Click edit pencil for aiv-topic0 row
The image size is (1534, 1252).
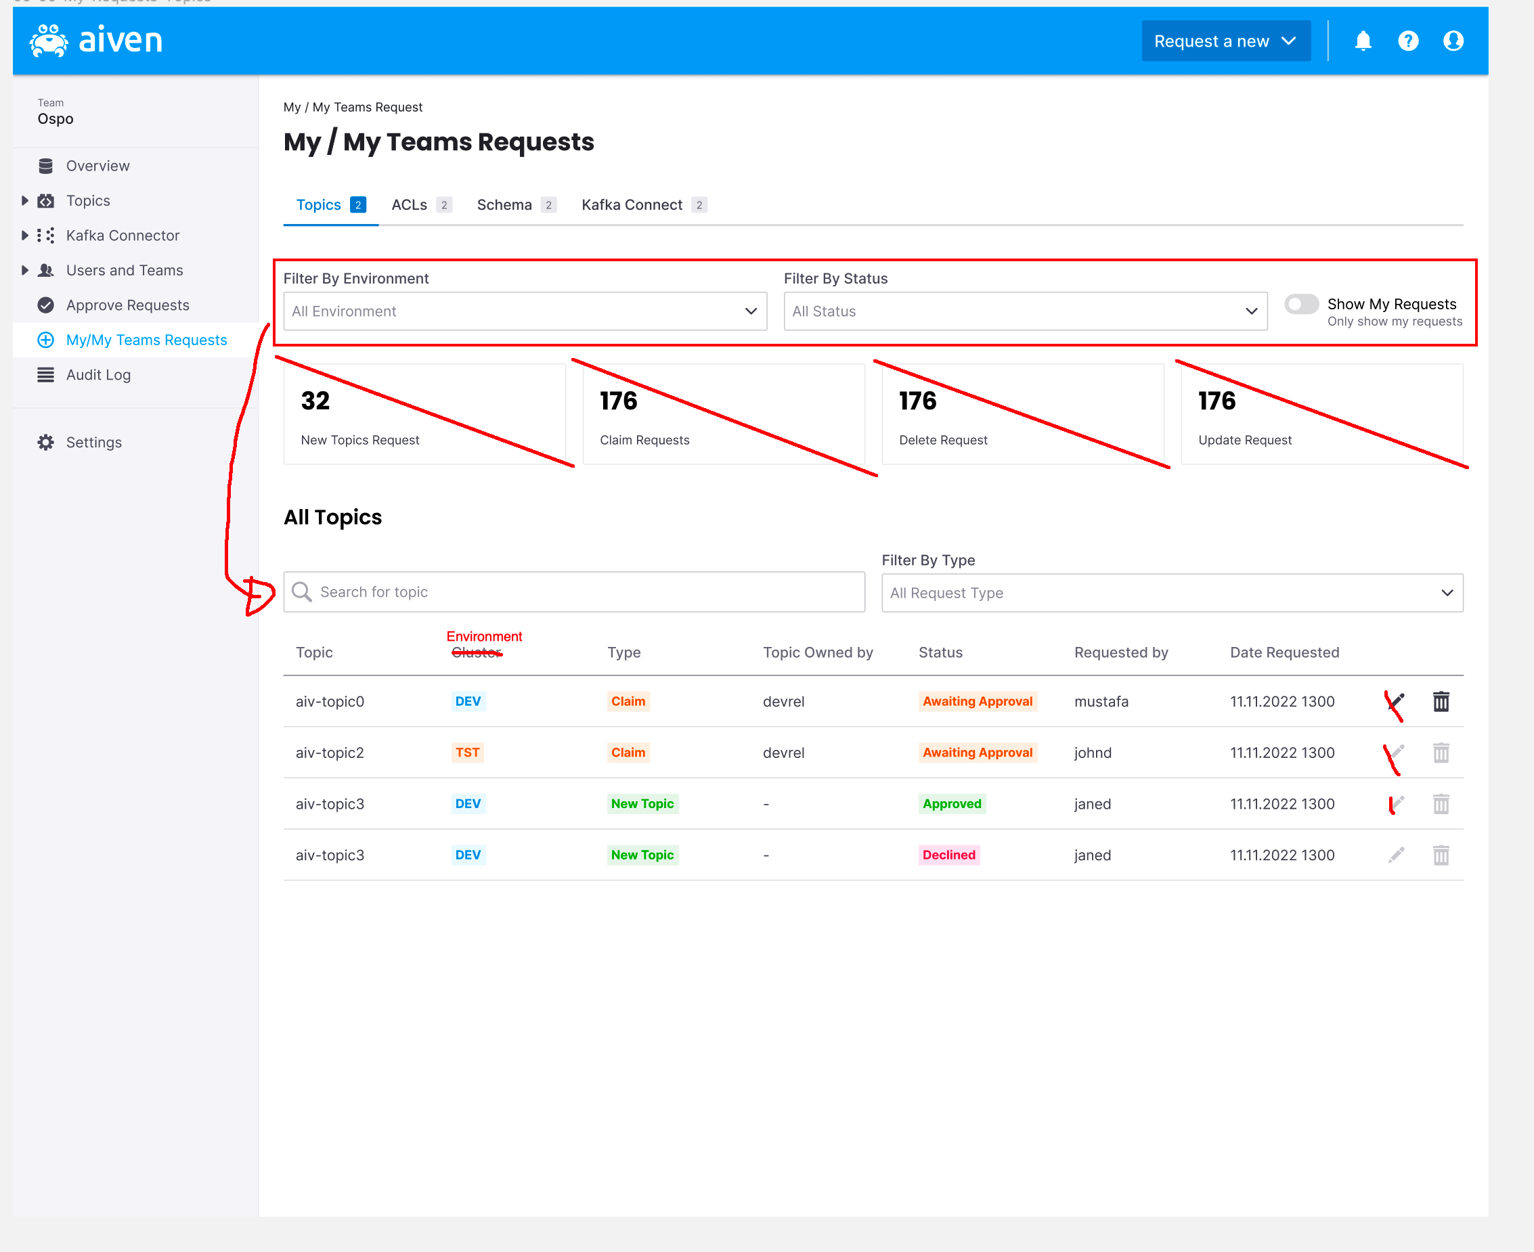[1396, 701]
